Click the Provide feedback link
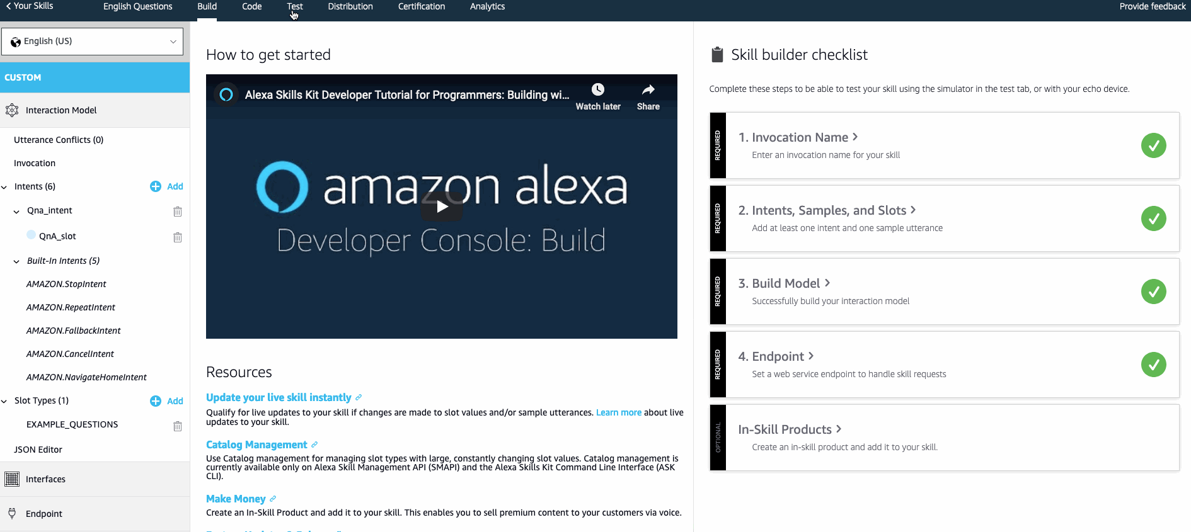1191x532 pixels. tap(1153, 6)
